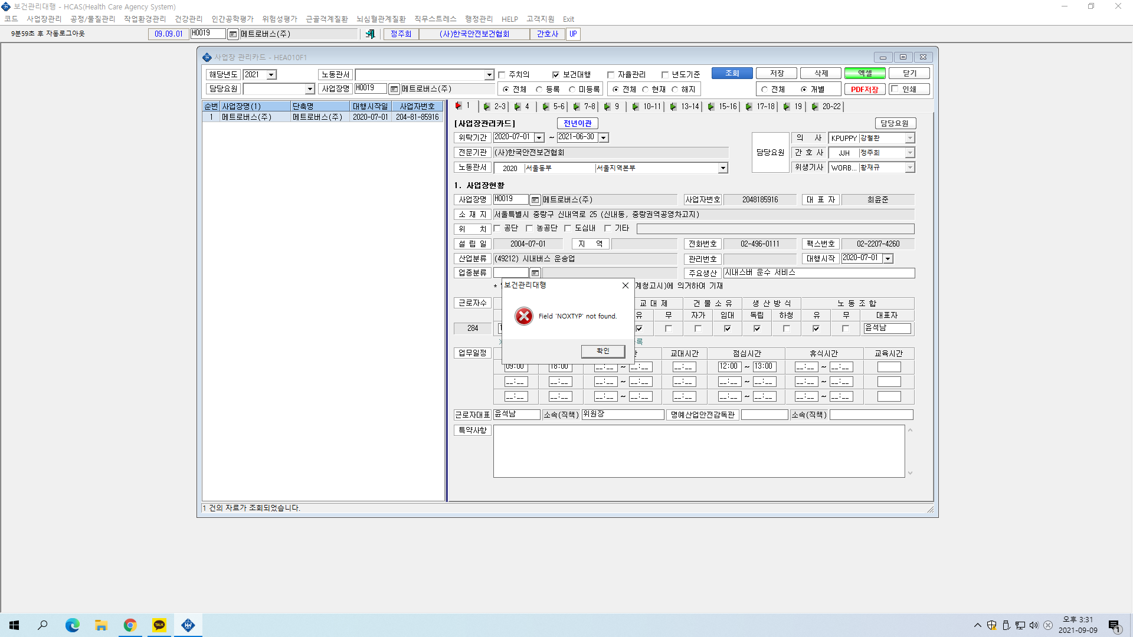Viewport: 1133px width, 637px height.
Task: Open the HCAS app icon in taskbar
Action: pos(188,625)
